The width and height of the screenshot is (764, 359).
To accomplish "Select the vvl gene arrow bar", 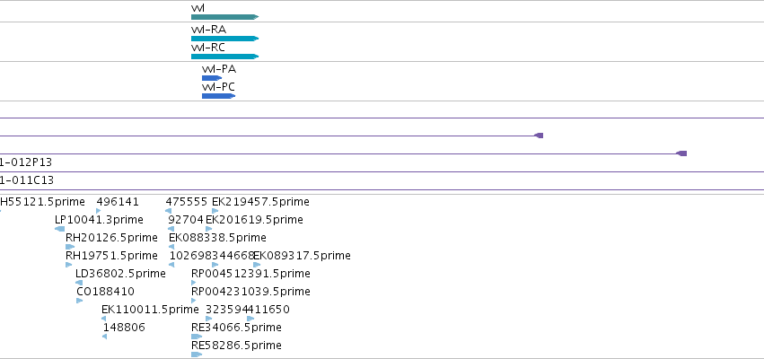I will pyautogui.click(x=224, y=17).
